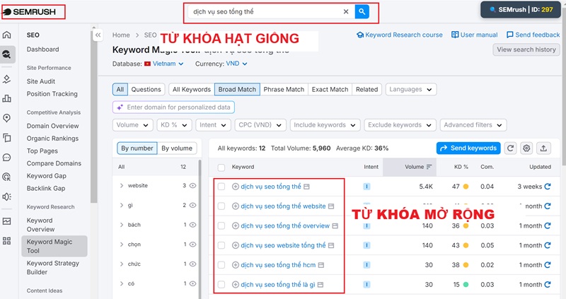This screenshot has width=566, height=299.
Task: Change Currency from VND
Action: (237, 64)
